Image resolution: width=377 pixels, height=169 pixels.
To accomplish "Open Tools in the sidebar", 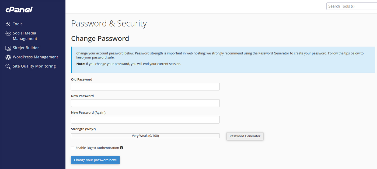I will point(18,24).
